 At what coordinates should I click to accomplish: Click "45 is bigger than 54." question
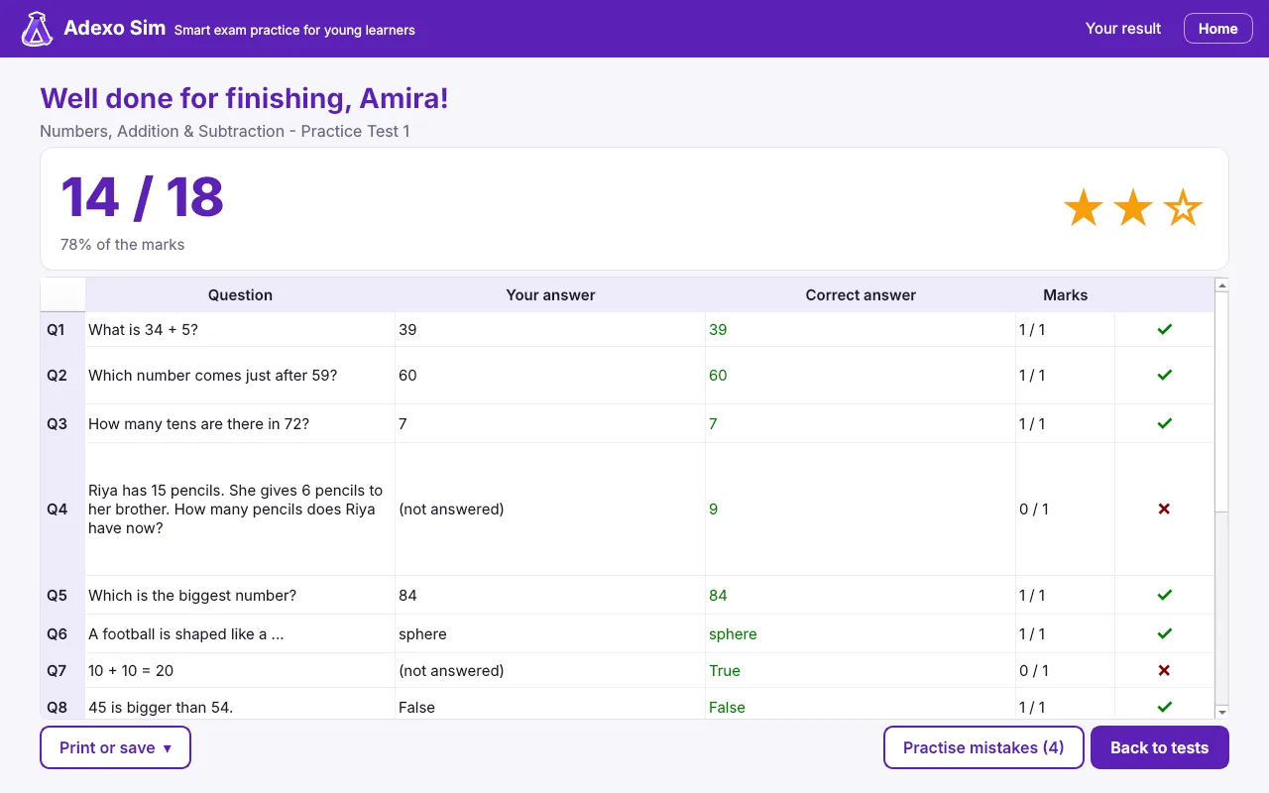tap(161, 707)
